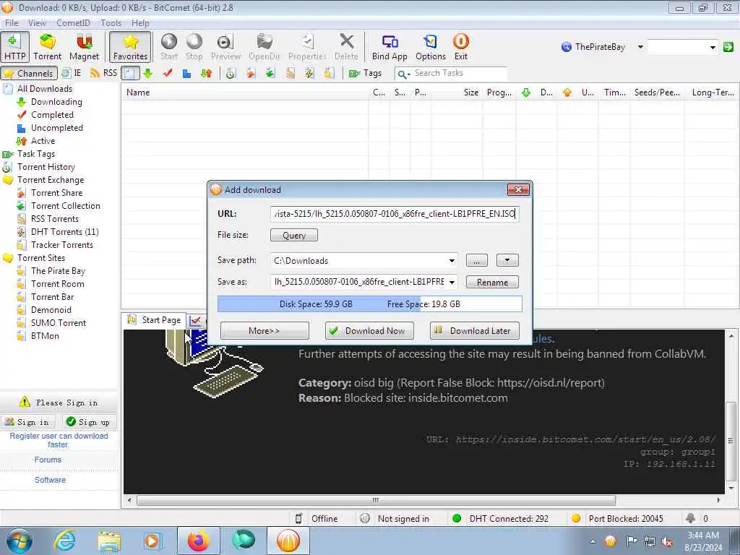Click the Sign up button
This screenshot has height=555, width=740.
point(88,422)
